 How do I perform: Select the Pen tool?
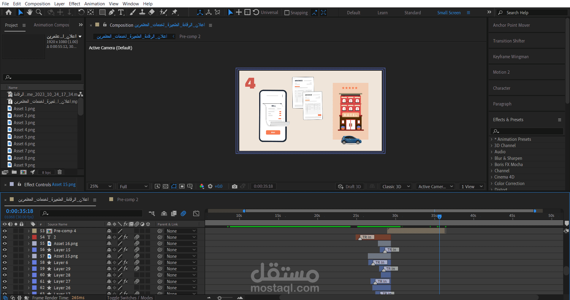pyautogui.click(x=112, y=12)
